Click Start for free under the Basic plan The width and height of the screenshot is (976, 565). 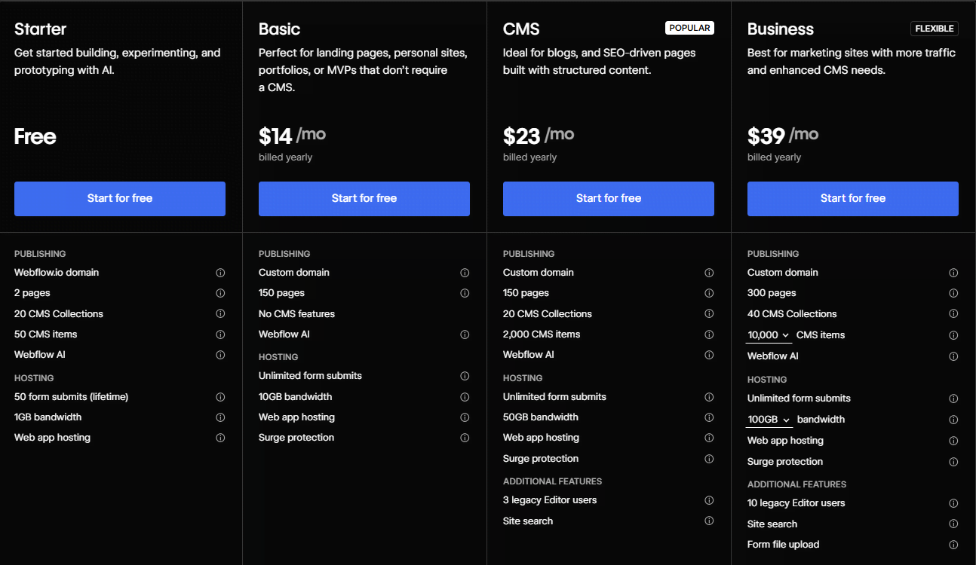[x=364, y=198]
